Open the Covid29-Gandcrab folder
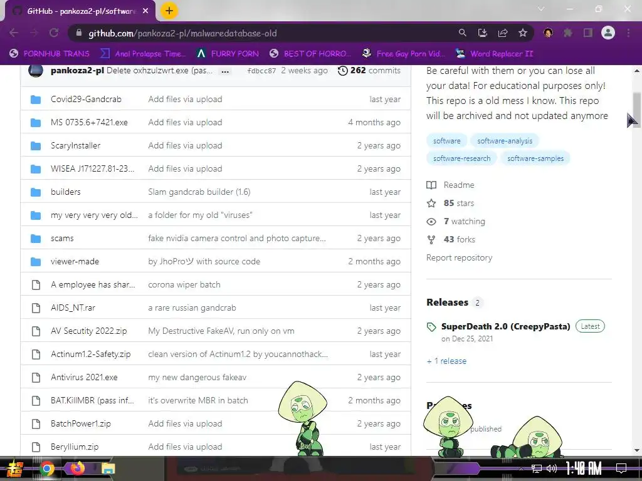642x481 pixels. tap(86, 99)
